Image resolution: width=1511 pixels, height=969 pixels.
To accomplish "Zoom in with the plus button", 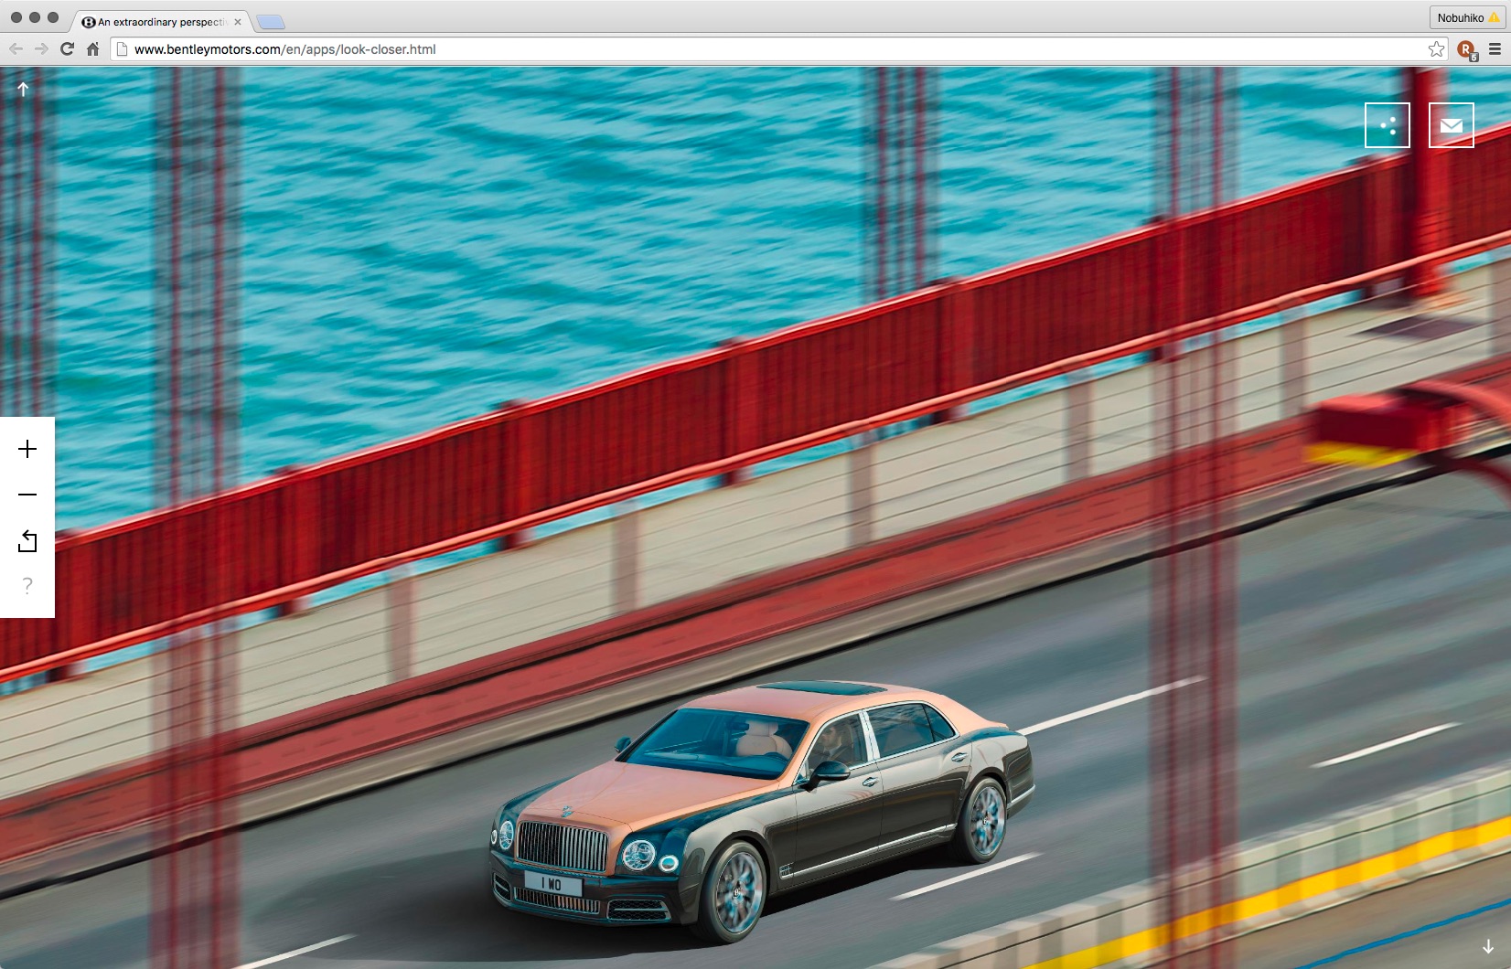I will (x=27, y=449).
